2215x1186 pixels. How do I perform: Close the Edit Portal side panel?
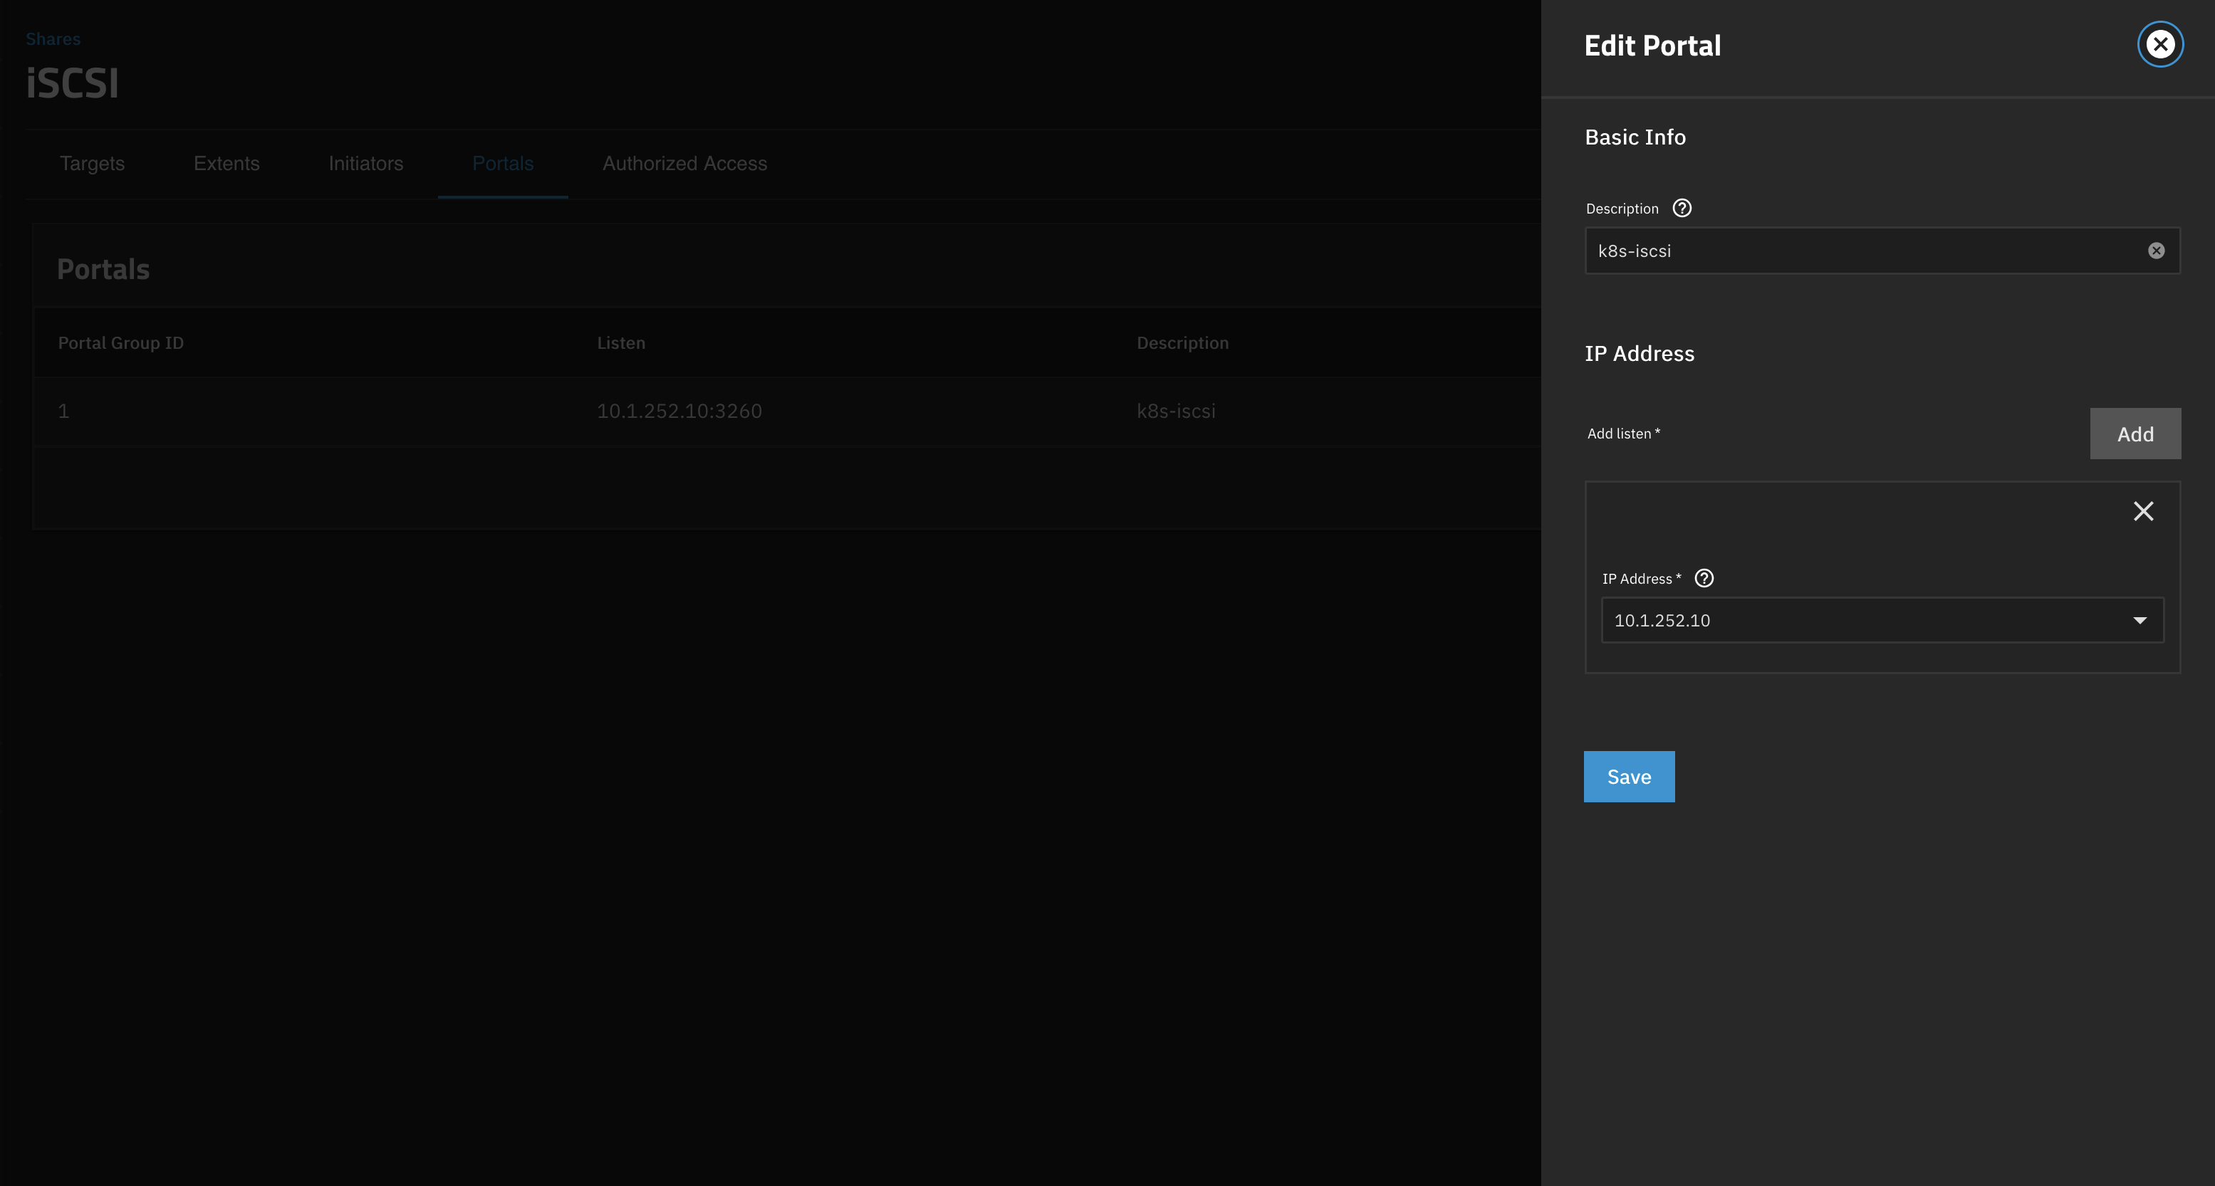(x=2159, y=44)
